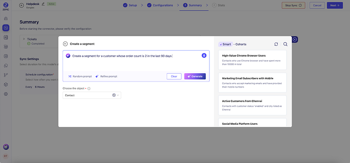Open Settings gear in the left sidebar
This screenshot has height=163, width=350.
(6, 94)
